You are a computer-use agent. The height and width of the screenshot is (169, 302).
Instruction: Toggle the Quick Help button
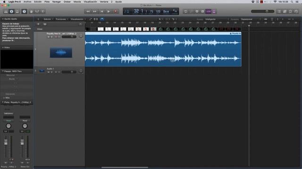tap(24, 11)
